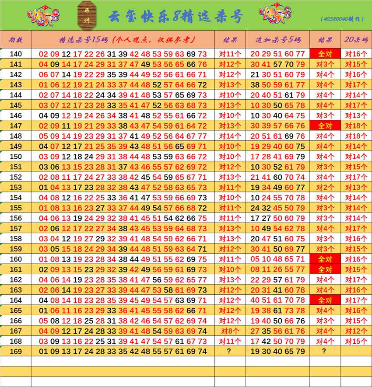
Task: Select 对16个 total in row 158
Action: (356, 239)
